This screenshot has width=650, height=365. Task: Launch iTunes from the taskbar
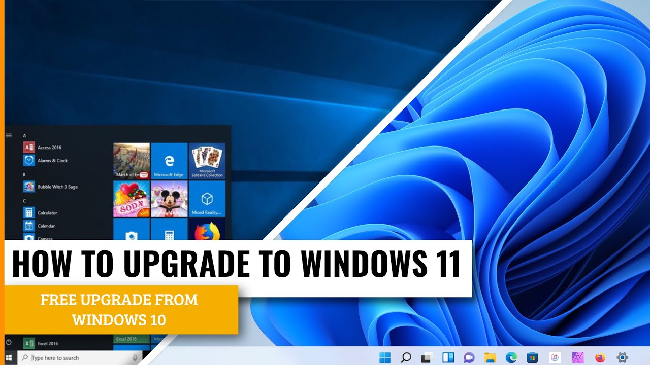point(555,357)
